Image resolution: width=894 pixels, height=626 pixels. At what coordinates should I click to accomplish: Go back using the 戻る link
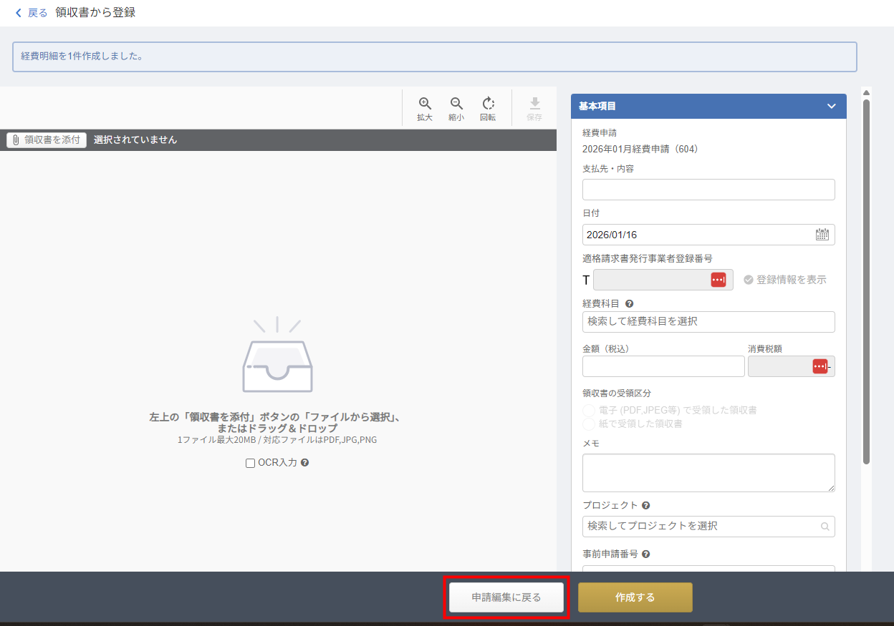point(32,13)
